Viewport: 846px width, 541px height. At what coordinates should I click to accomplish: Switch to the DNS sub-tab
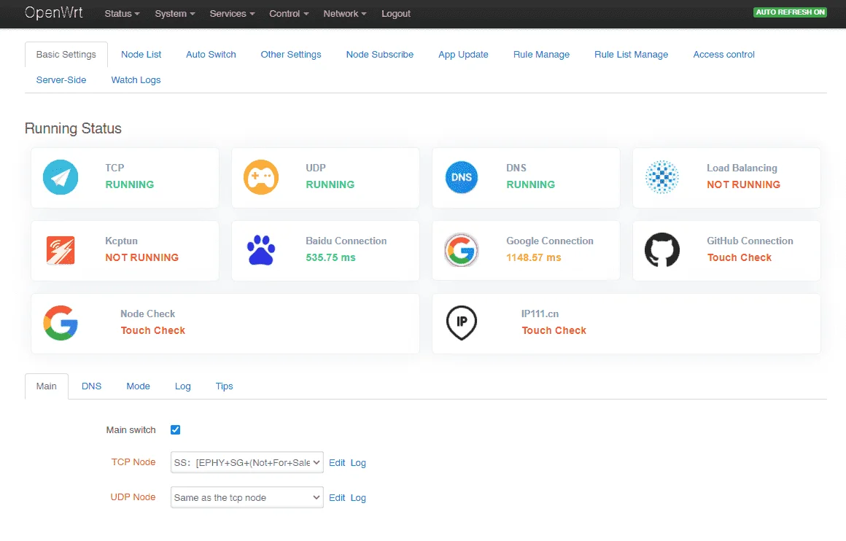click(92, 386)
